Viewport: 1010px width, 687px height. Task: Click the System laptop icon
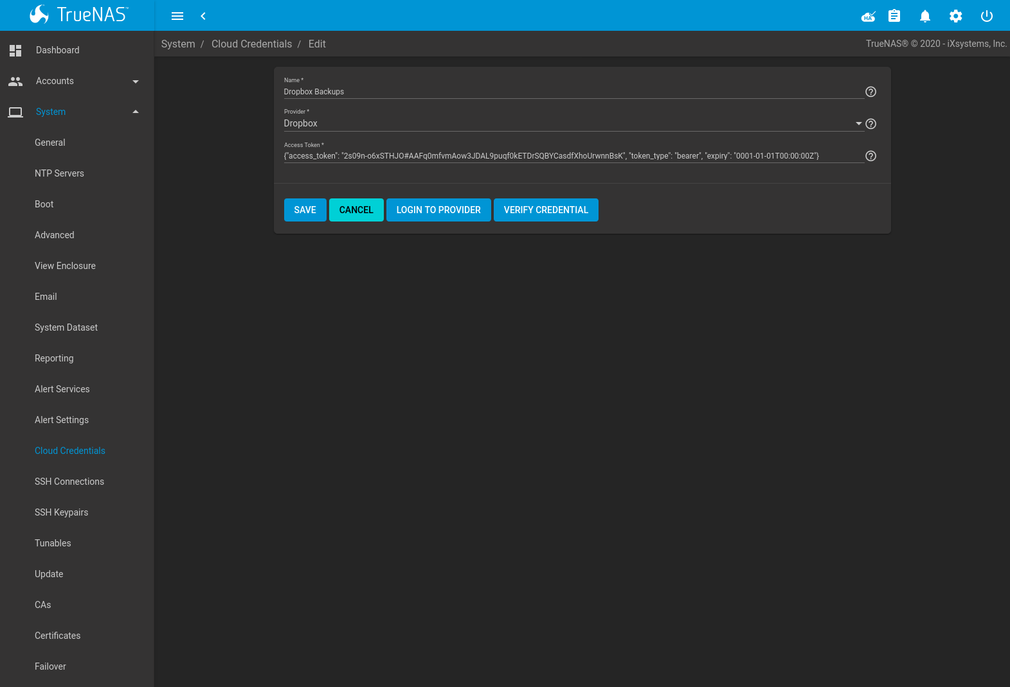[x=15, y=112]
